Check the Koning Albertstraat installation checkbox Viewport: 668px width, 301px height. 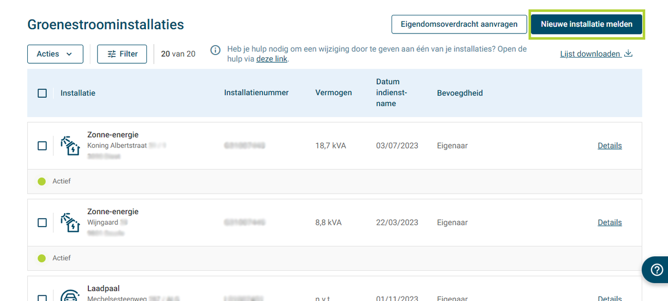(x=42, y=146)
